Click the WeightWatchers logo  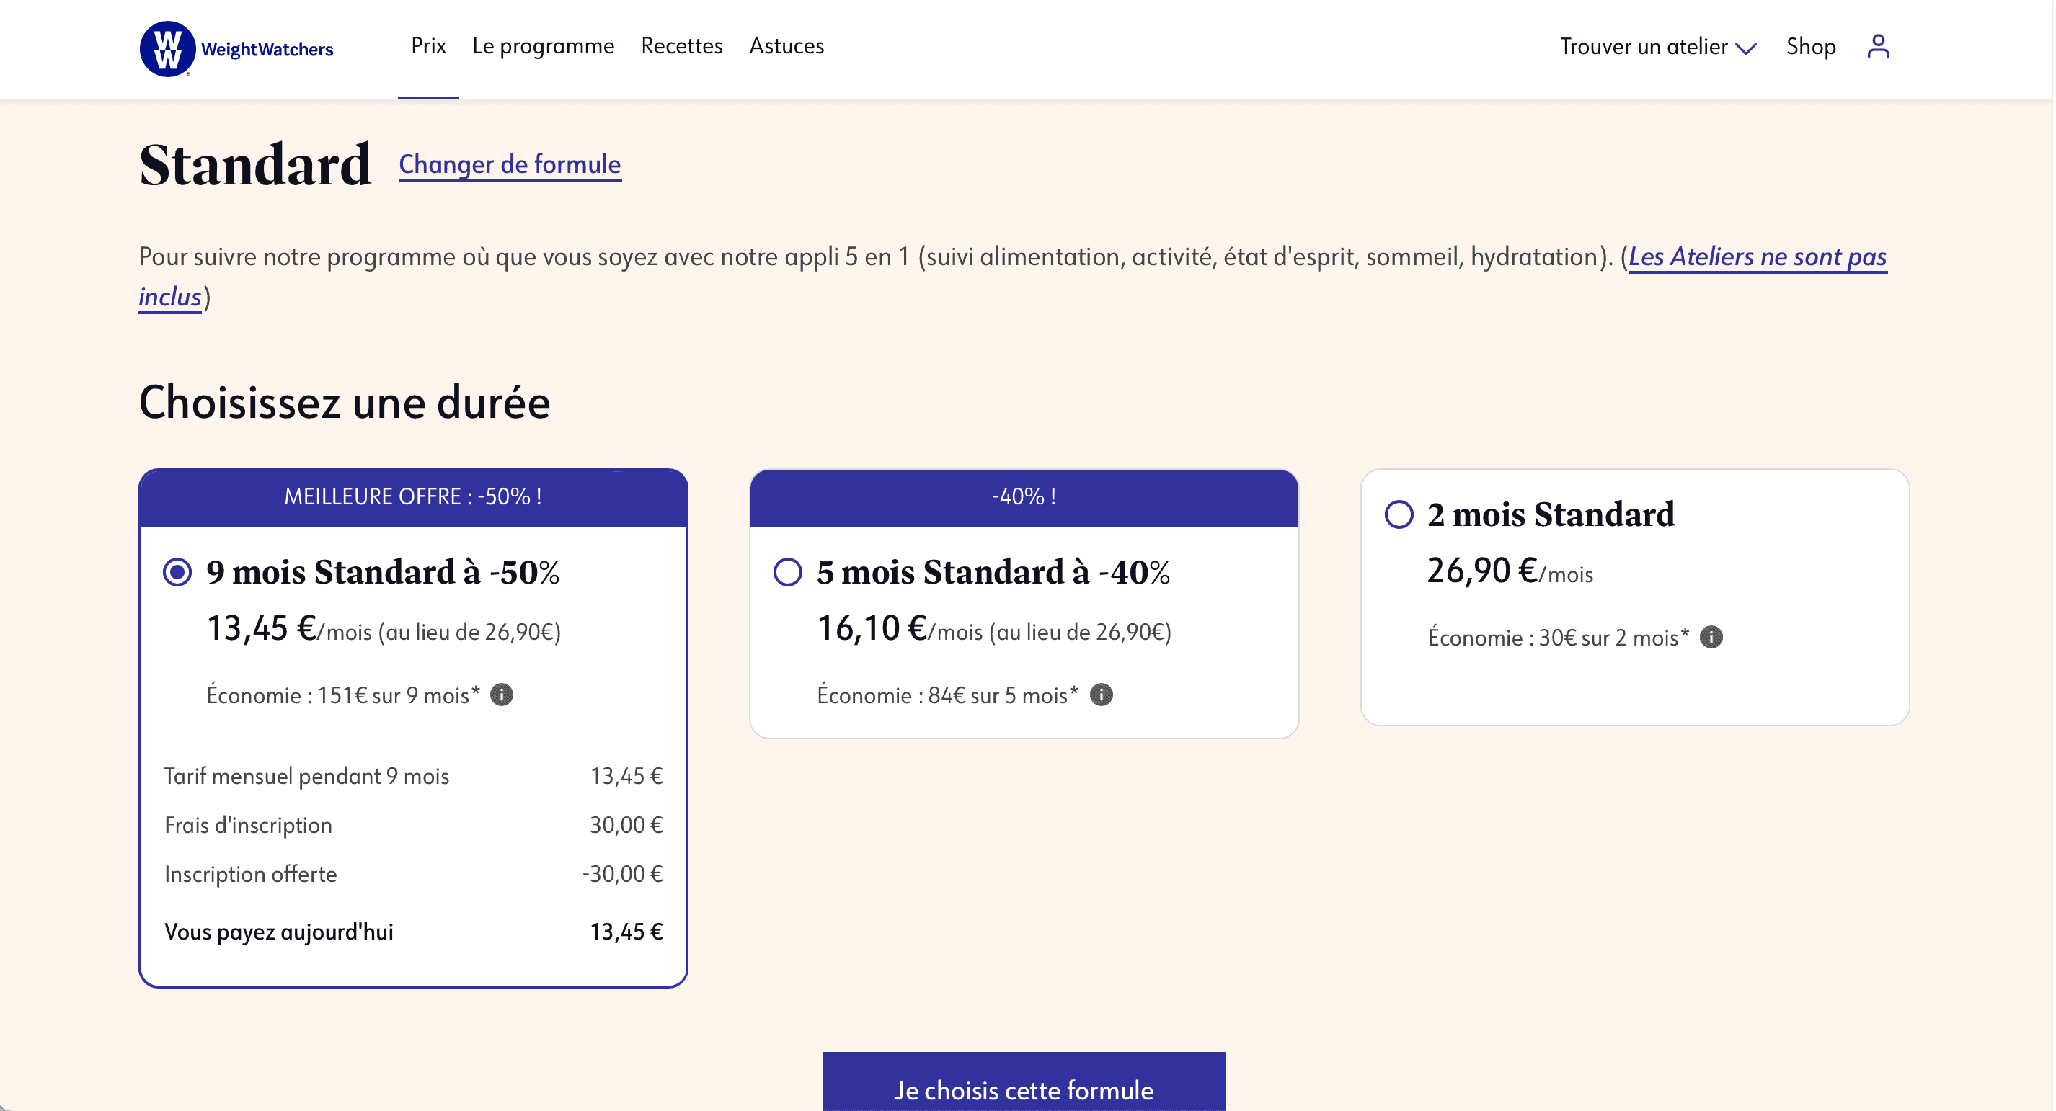point(236,48)
